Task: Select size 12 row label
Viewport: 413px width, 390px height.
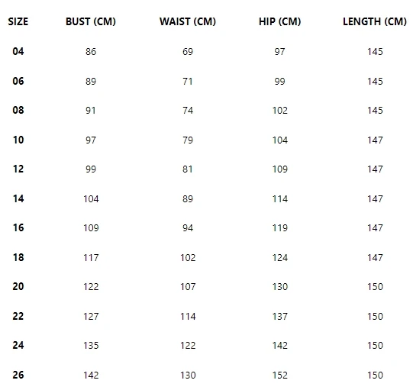Action: (18, 169)
